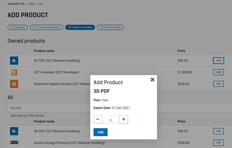The width and height of the screenshot is (232, 148).
Task: Confirm with the blue Add button in dialog
Action: pos(100,132)
